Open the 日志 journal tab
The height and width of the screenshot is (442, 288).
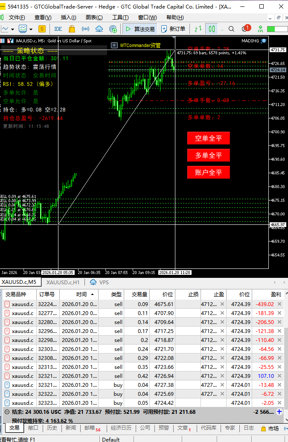[x=249, y=428]
